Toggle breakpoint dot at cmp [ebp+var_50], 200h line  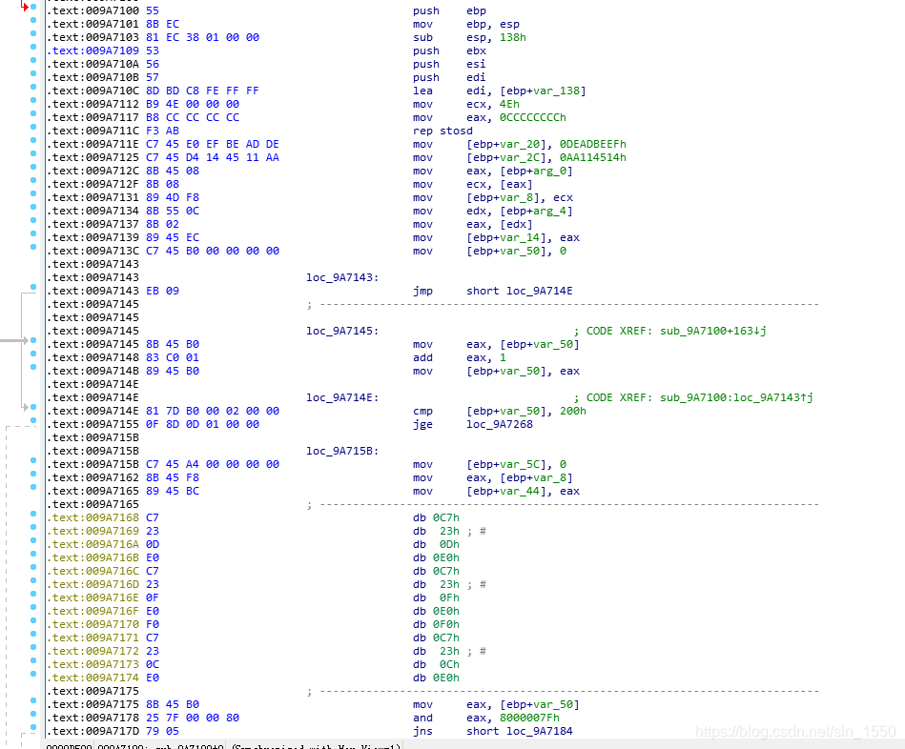click(x=33, y=407)
